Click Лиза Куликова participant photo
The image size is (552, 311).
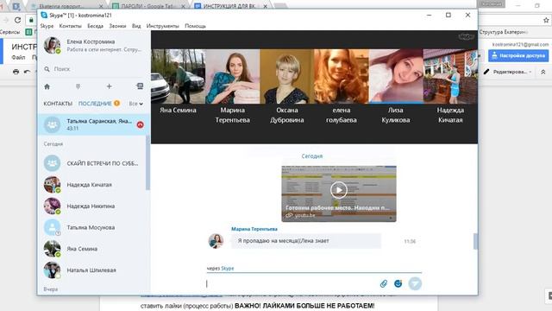396,77
